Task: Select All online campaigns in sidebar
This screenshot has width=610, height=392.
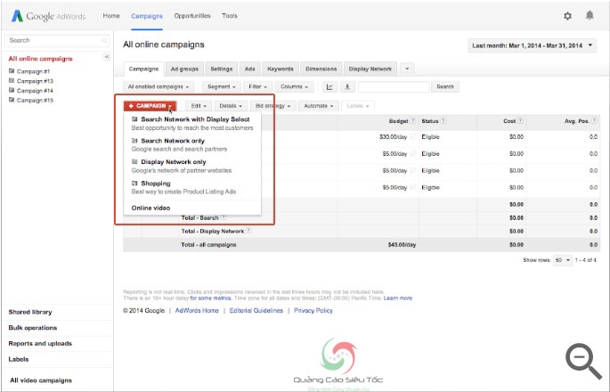Action: (40, 59)
